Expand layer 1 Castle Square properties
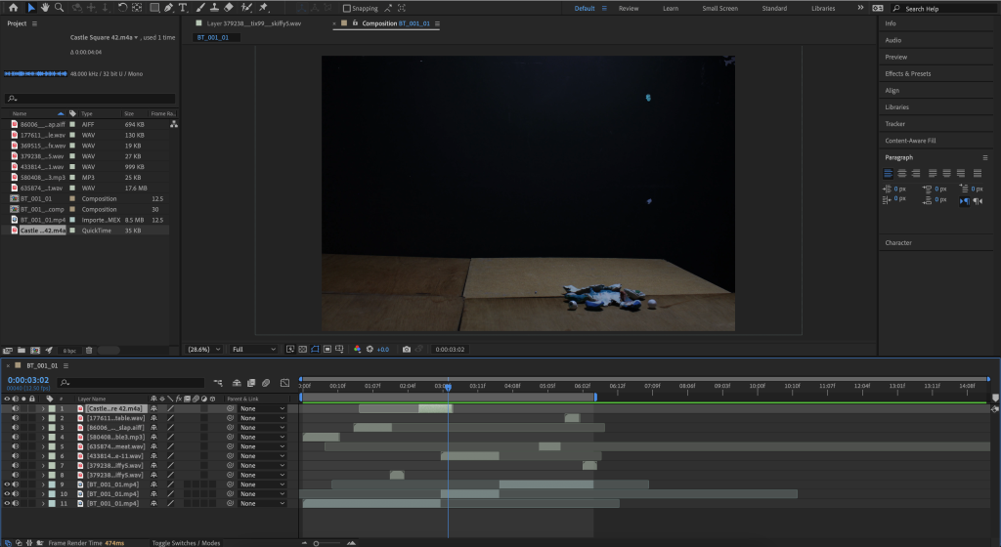Viewport: 1001px width, 547px height. click(x=43, y=408)
